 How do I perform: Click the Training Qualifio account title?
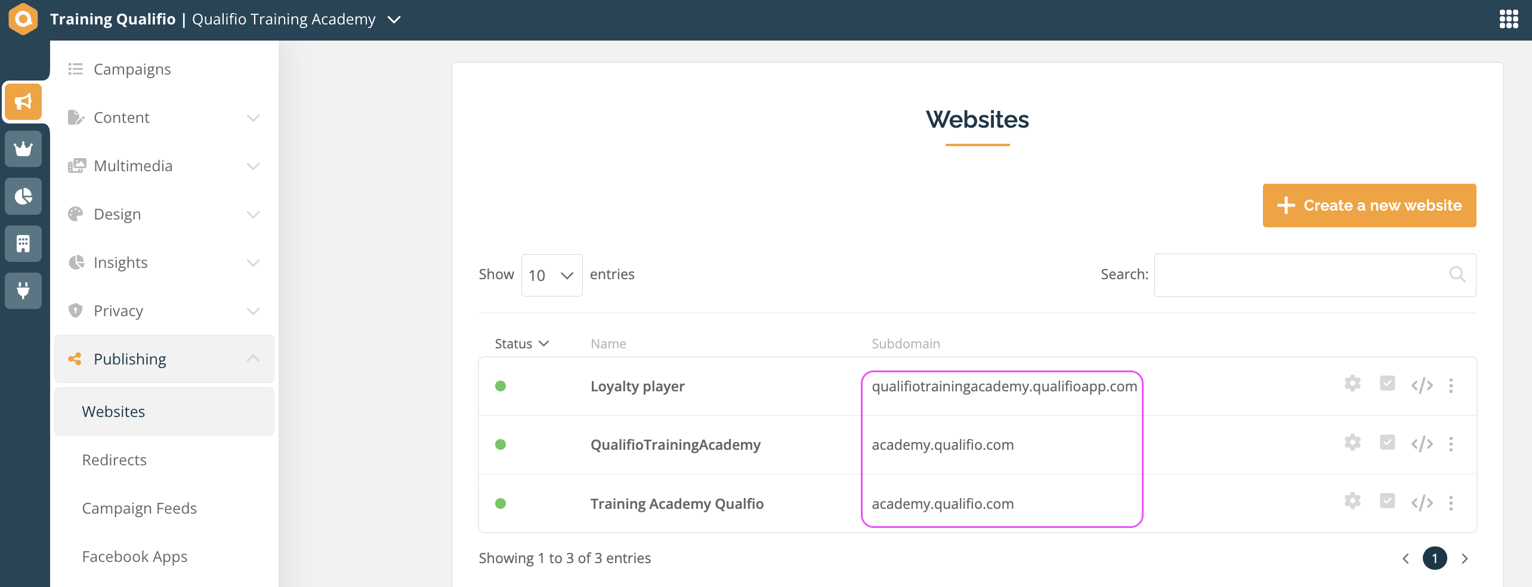tap(113, 19)
